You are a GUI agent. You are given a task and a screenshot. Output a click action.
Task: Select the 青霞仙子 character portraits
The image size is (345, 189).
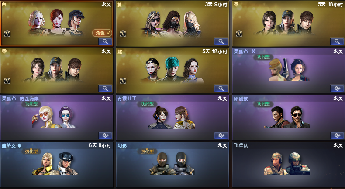[x=172, y=117]
